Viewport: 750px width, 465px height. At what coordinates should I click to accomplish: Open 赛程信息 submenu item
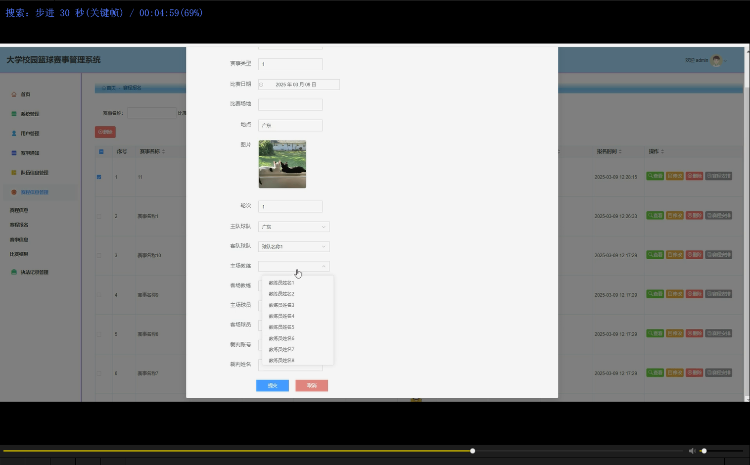(19, 210)
